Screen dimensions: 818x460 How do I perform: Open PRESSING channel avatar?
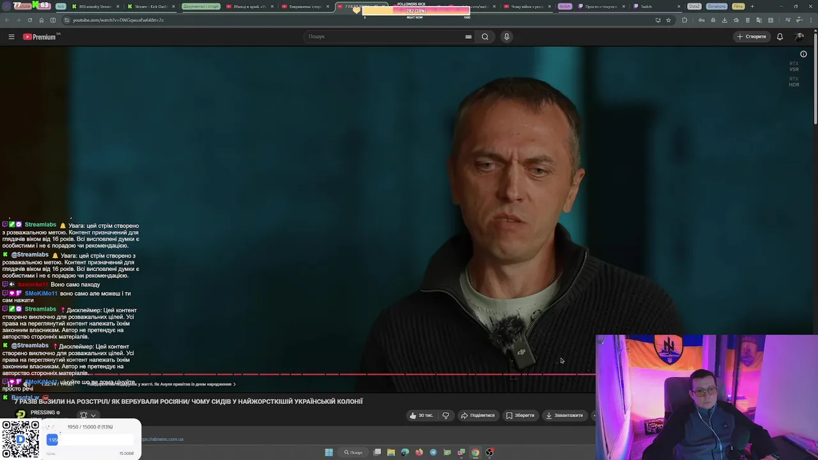(20, 414)
